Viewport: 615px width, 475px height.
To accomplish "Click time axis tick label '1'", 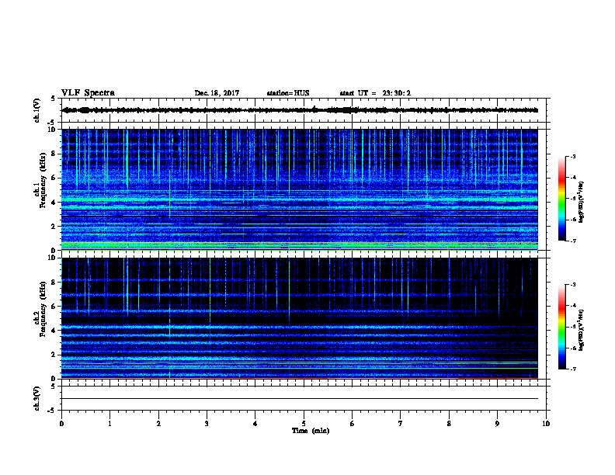I will click(109, 423).
